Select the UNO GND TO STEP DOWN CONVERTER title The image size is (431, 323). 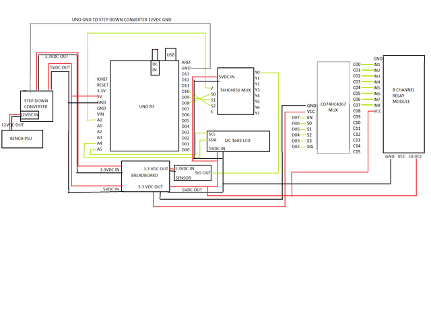[121, 20]
